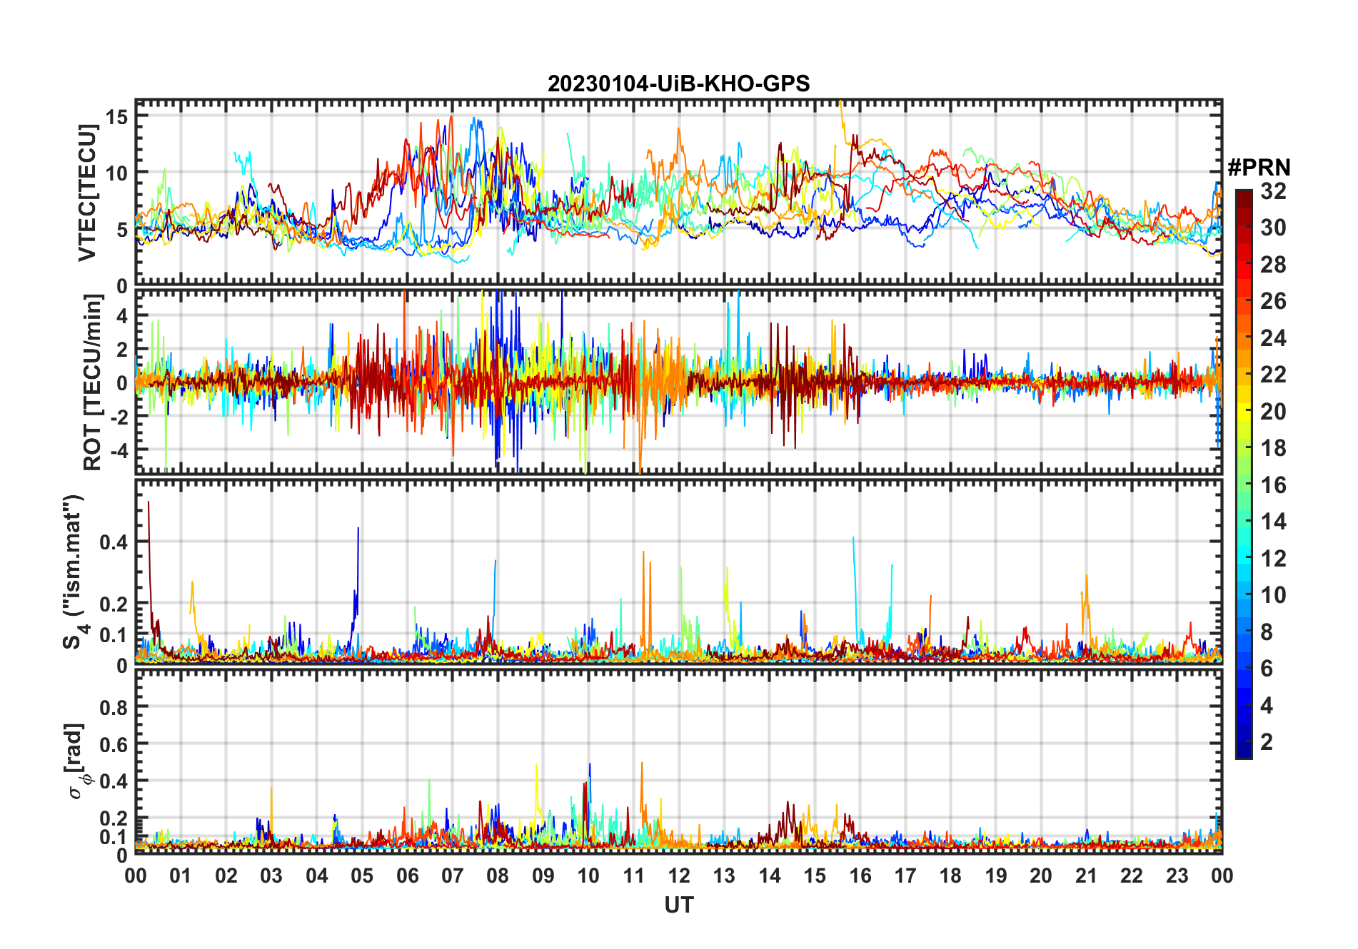The width and height of the screenshot is (1358, 949).
Task: Click x-axis tick label 09
Action: [543, 876]
